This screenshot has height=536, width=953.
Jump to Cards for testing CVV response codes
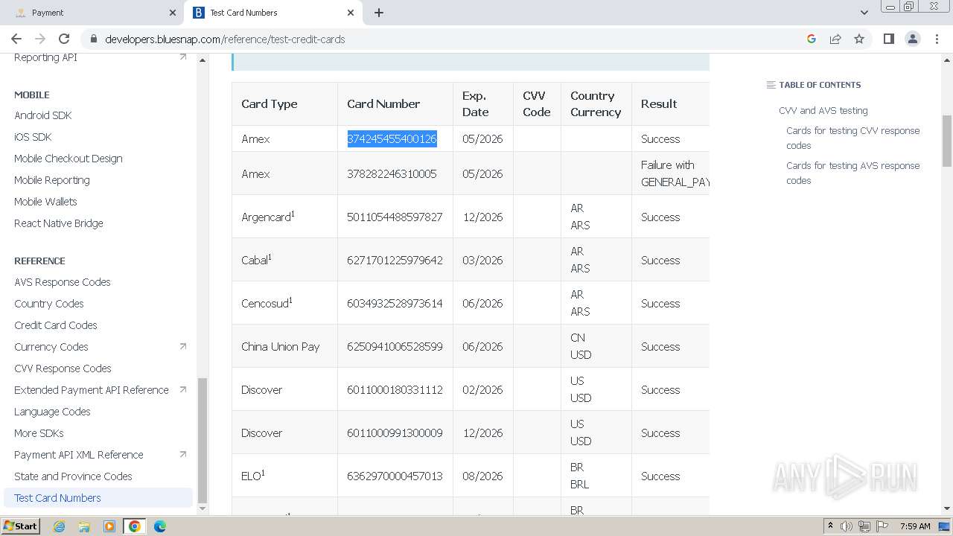853,138
